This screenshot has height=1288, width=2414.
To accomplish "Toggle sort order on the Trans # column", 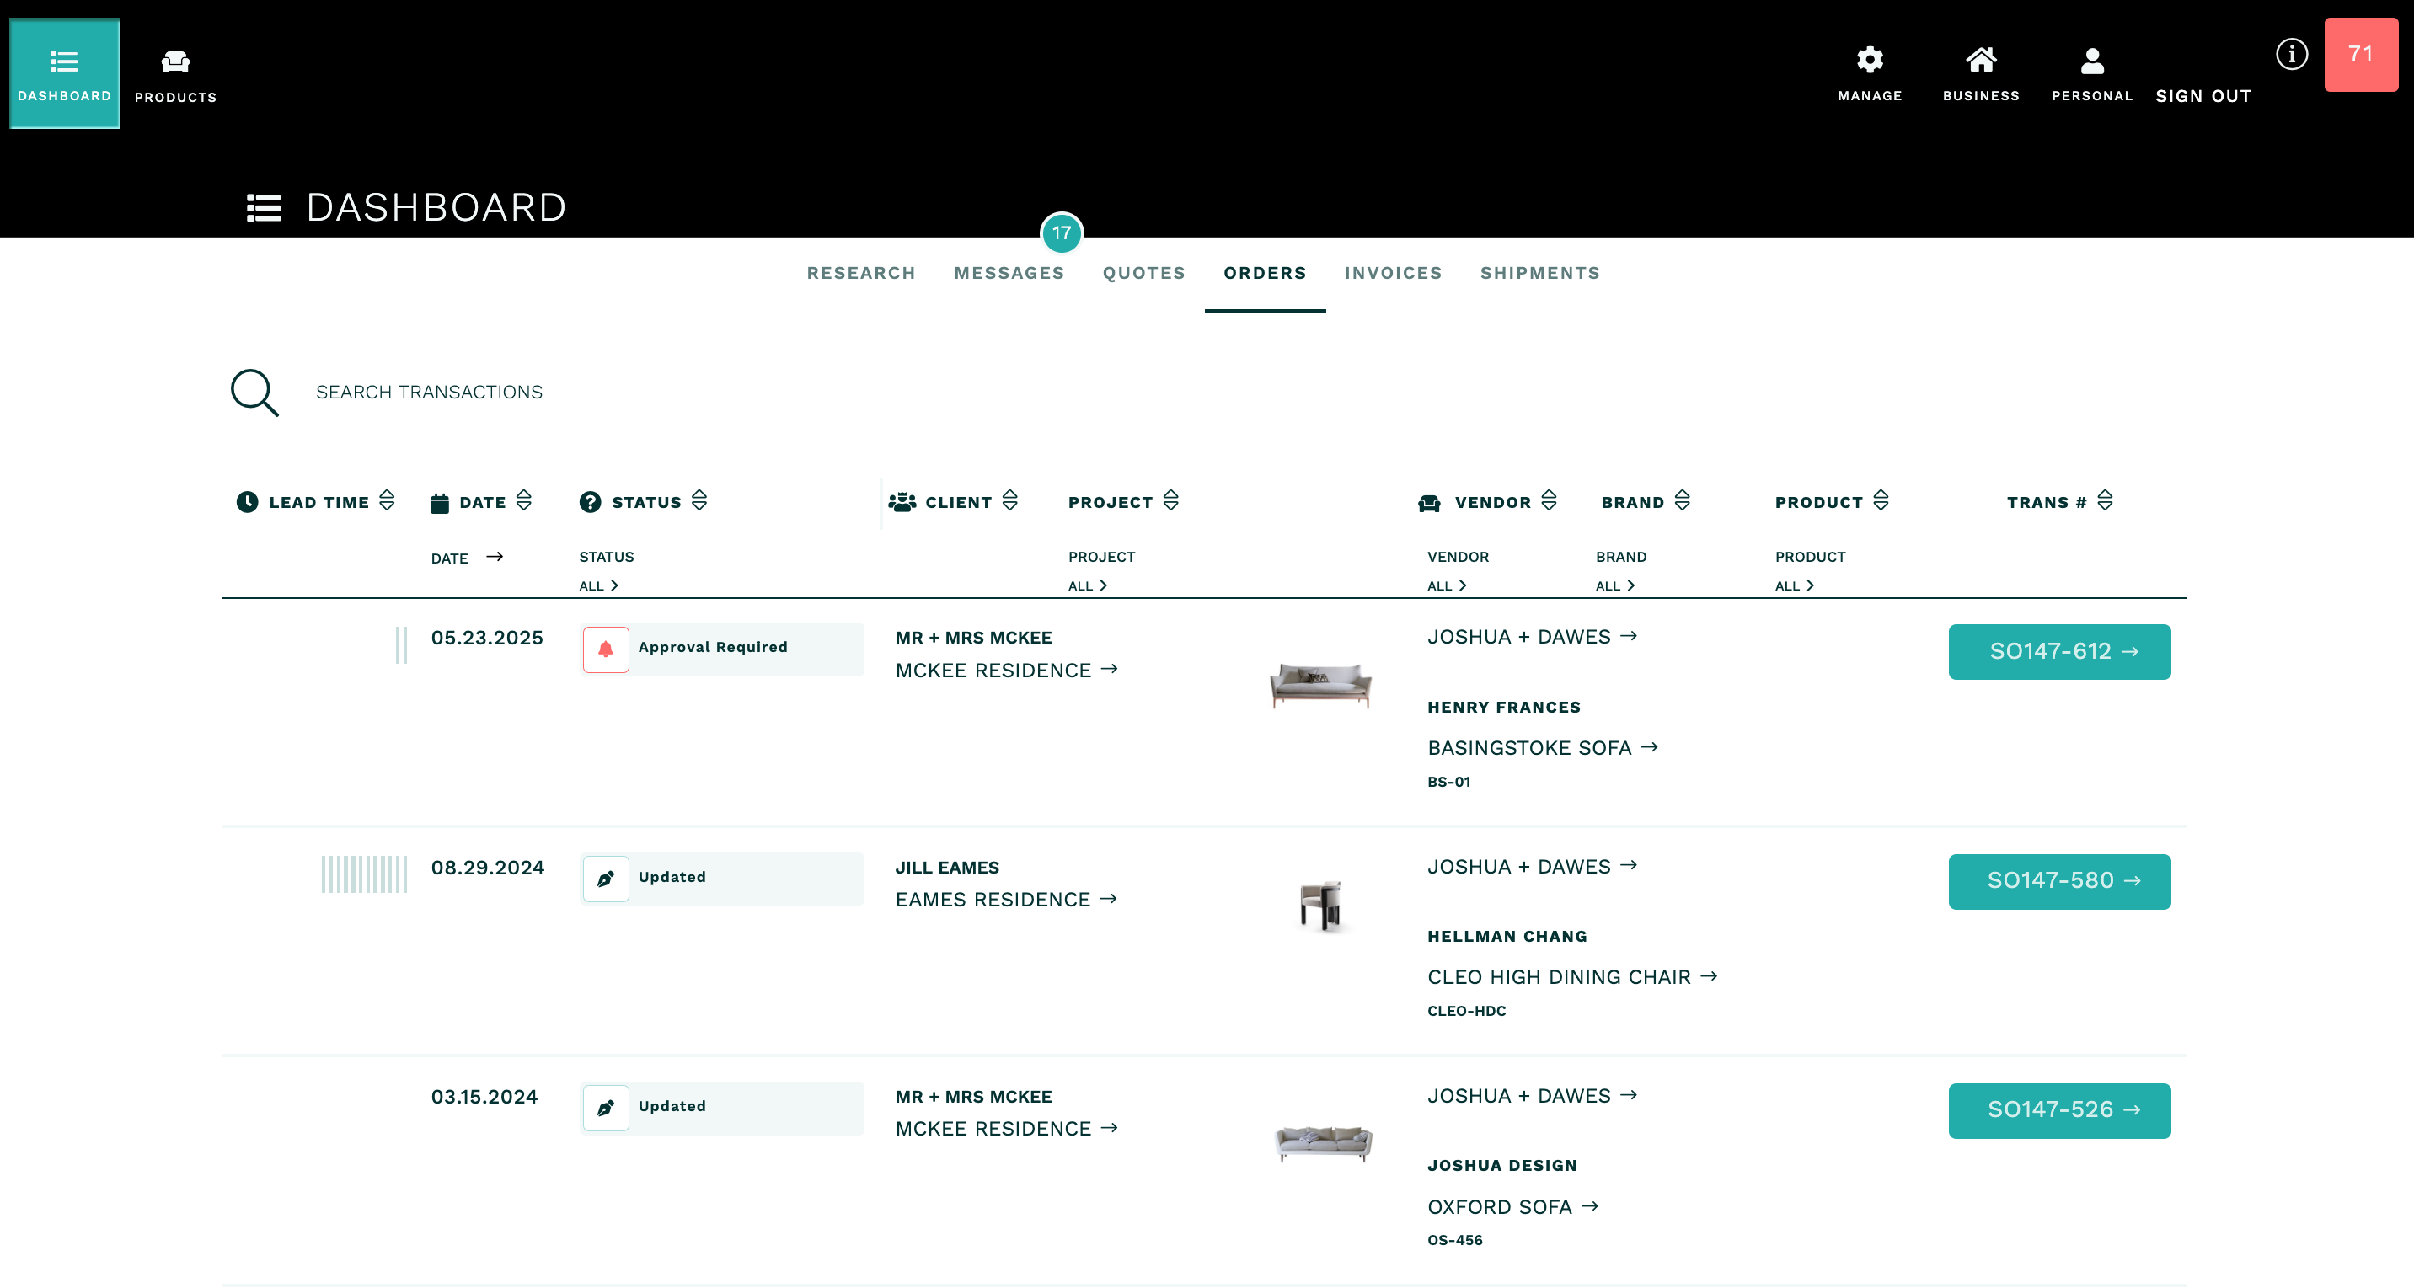I will [x=2105, y=501].
